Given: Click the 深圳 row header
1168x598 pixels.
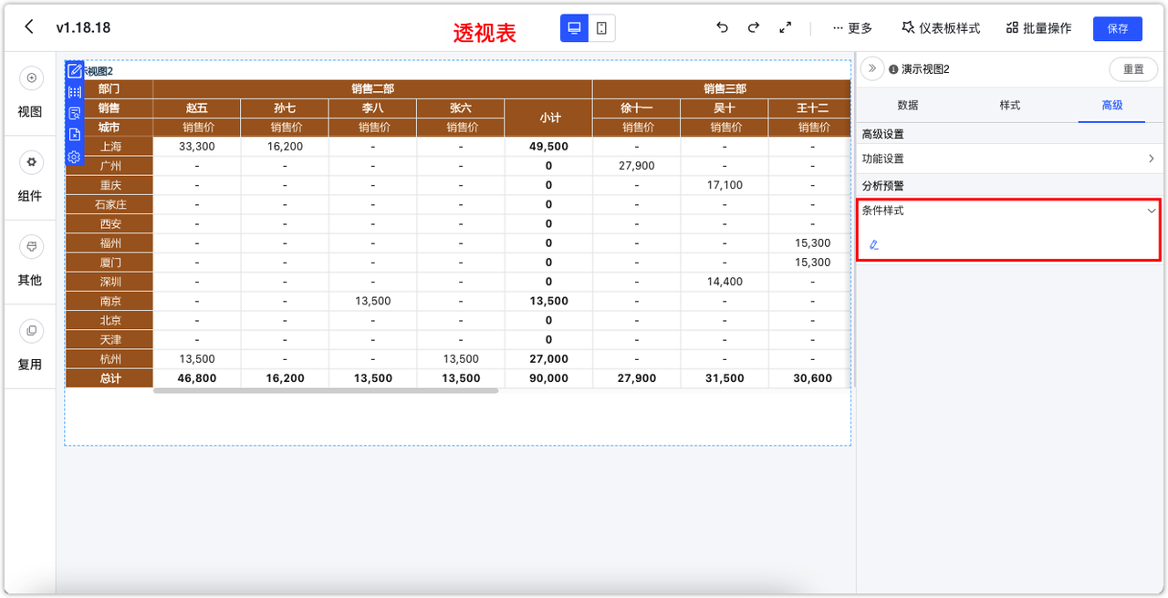Looking at the screenshot, I should 109,282.
